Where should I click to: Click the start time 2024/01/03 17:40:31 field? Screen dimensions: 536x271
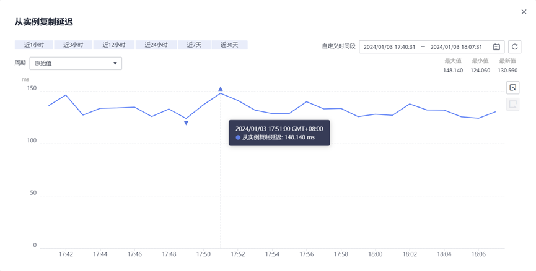pos(389,47)
